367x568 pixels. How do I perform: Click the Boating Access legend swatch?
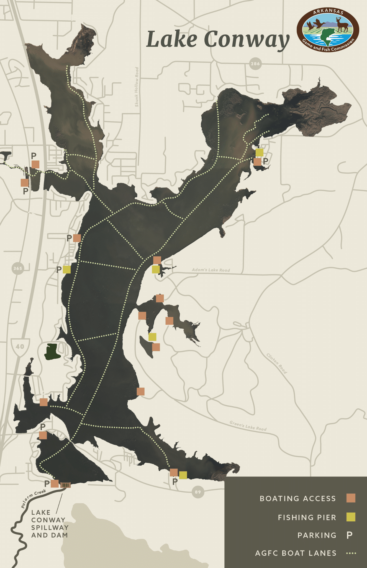pyautogui.click(x=351, y=498)
